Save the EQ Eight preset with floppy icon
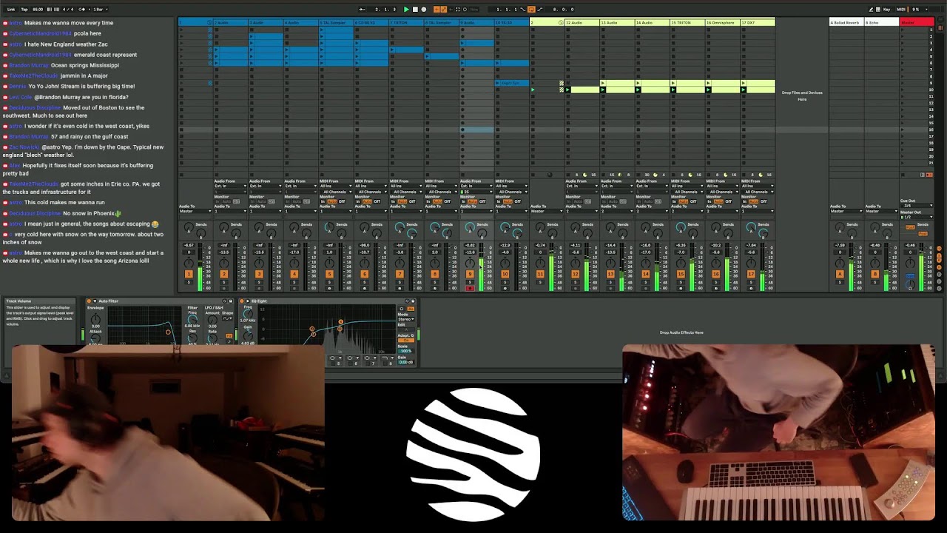The image size is (947, 533). tap(414, 301)
